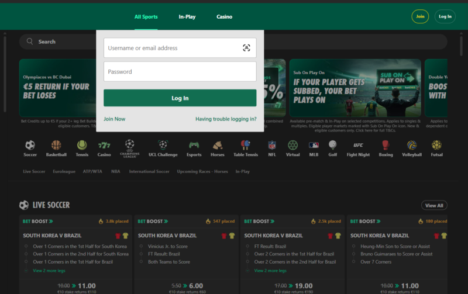Open the Sub On Play On promo banner
The height and width of the screenshot is (294, 468).
[x=355, y=88]
